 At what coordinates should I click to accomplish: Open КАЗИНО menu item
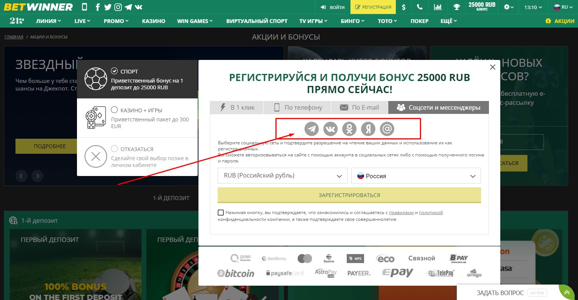coord(154,21)
